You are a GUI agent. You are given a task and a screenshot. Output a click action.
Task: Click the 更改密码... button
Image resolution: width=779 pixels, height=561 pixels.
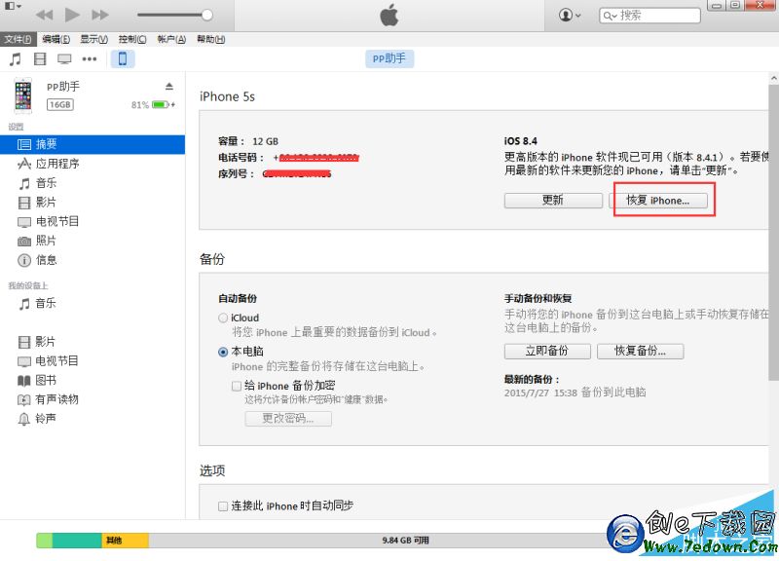tap(288, 419)
